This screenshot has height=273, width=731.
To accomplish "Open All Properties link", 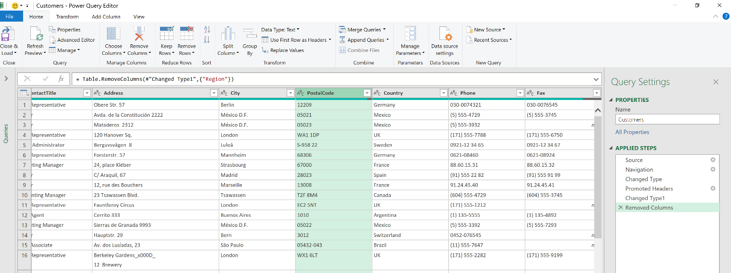I will 632,132.
